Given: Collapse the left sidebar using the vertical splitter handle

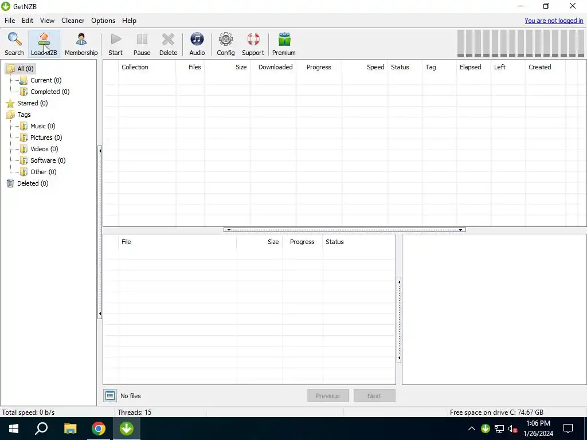Looking at the screenshot, I should [100, 233].
